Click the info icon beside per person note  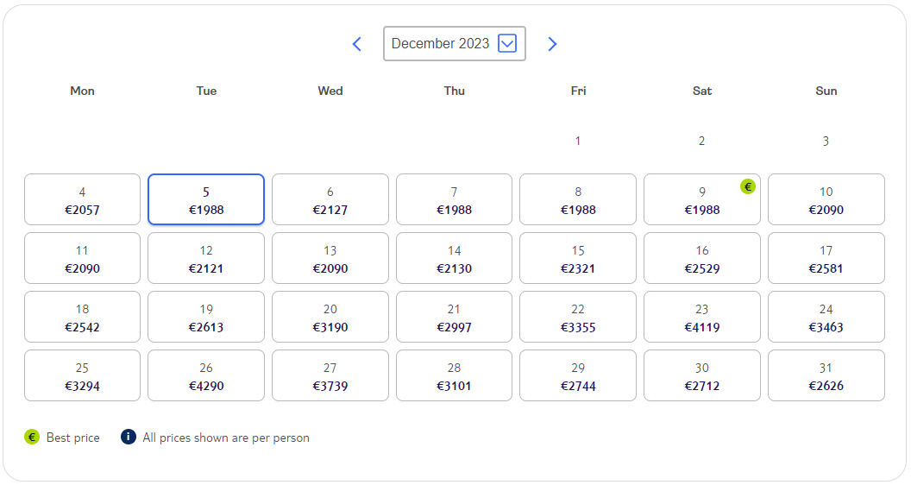129,437
